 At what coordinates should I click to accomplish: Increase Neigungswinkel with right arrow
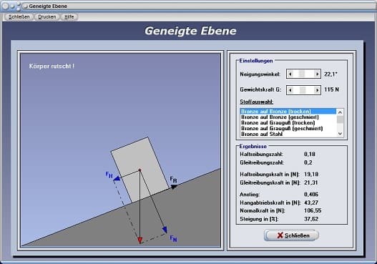coord(317,74)
